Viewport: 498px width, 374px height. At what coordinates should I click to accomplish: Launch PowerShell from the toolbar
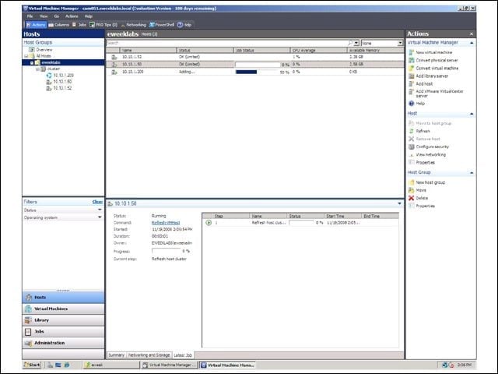click(x=162, y=25)
